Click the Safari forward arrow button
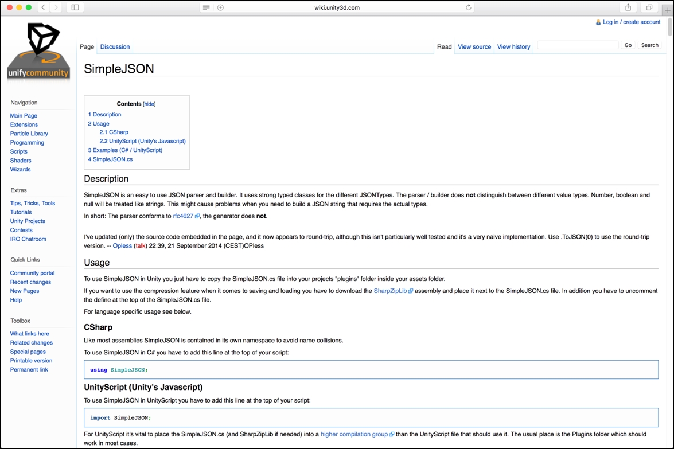The height and width of the screenshot is (449, 674). 56,7
